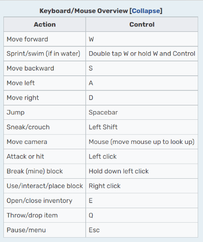Click the Esc control cell
Image resolution: width=203 pixels, height=242 pixels.
point(142,230)
